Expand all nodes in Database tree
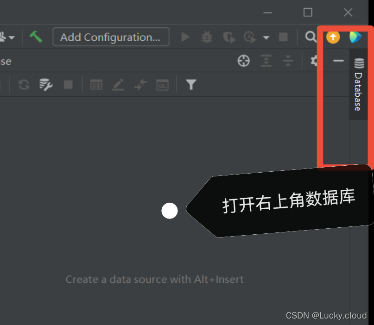 coord(266,61)
